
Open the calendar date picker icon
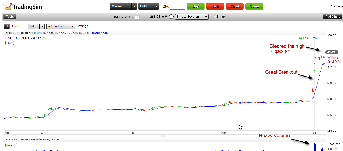coord(137,17)
